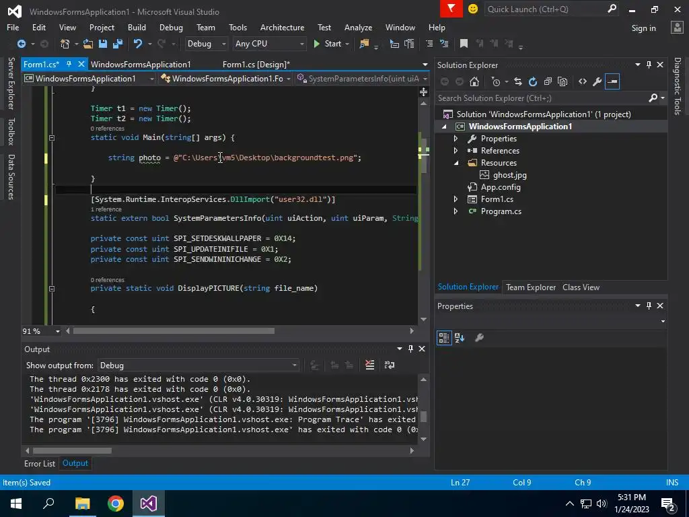Toggle auto-hide pin on Solution Explorer
The height and width of the screenshot is (517, 689).
(649, 65)
